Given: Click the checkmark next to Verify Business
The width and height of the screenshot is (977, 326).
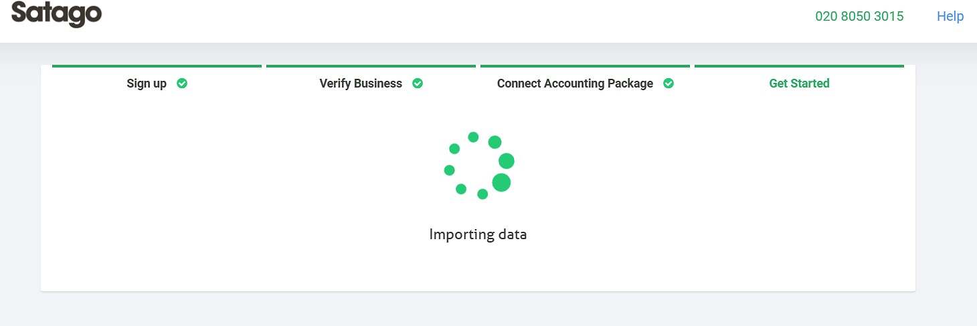Looking at the screenshot, I should coord(418,84).
